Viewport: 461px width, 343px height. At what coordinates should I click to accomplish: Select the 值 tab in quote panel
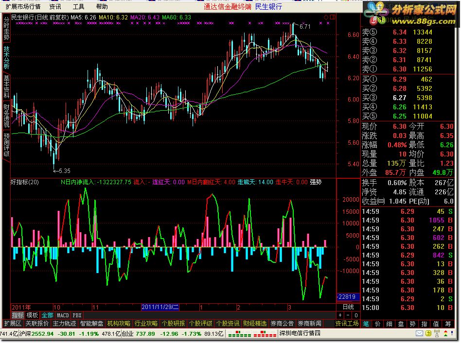(436, 324)
